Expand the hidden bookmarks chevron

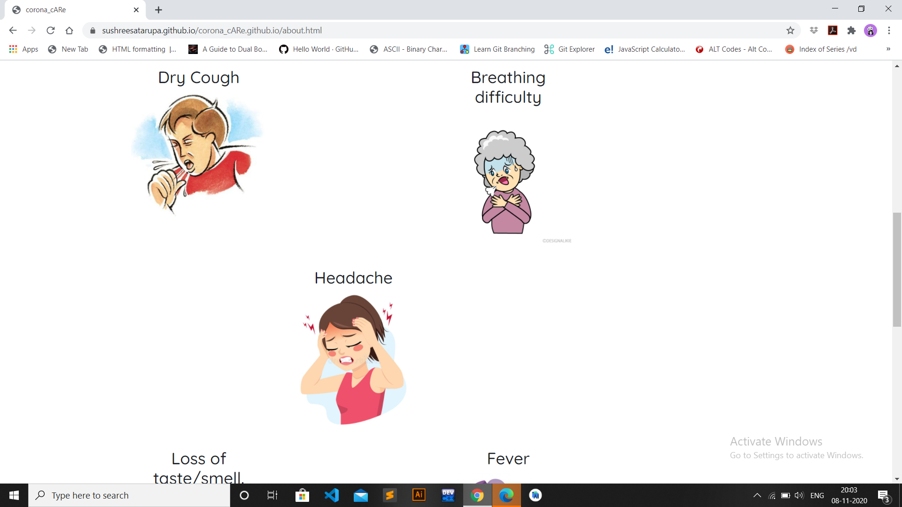click(x=888, y=49)
